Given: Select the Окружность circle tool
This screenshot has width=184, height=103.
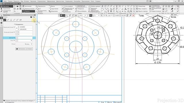Looking at the screenshot, I should [41, 6].
